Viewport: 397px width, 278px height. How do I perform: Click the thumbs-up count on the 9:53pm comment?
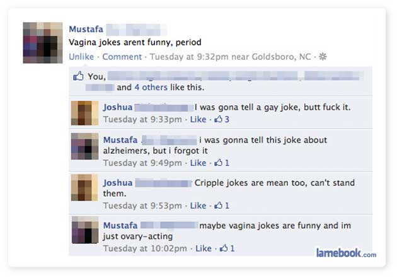pos(222,206)
